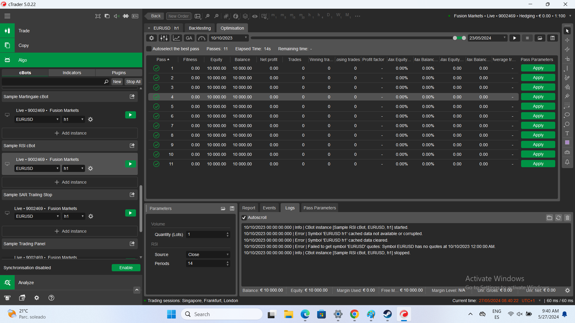Open the drawing color purple swatch

point(567,143)
